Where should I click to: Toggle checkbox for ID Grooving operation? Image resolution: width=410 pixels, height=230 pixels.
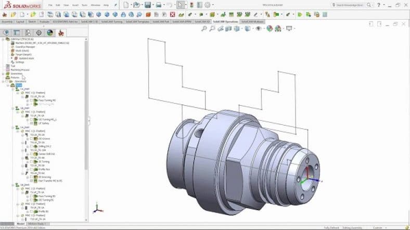(x=31, y=177)
